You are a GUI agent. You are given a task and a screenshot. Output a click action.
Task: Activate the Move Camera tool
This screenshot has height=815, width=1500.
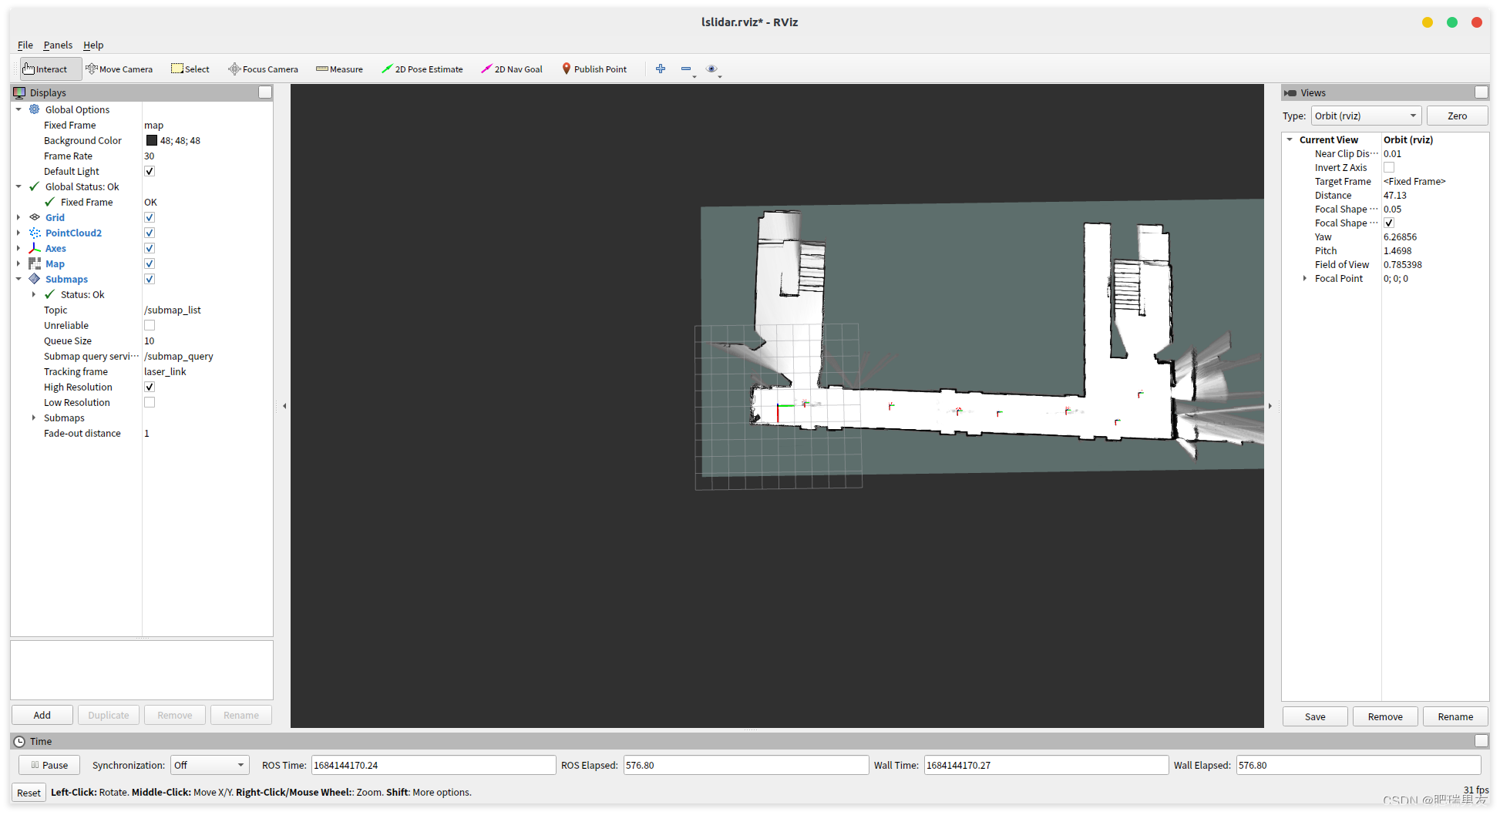[119, 69]
